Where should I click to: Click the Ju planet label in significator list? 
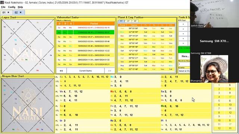pyautogui.click(x=162, y=77)
